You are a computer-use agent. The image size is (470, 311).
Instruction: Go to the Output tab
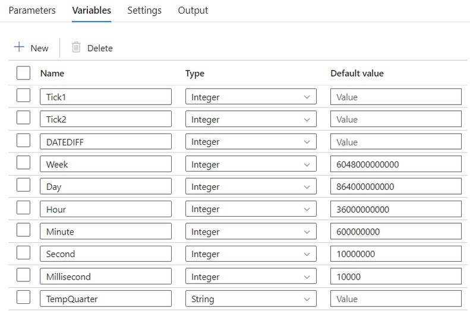(x=193, y=10)
